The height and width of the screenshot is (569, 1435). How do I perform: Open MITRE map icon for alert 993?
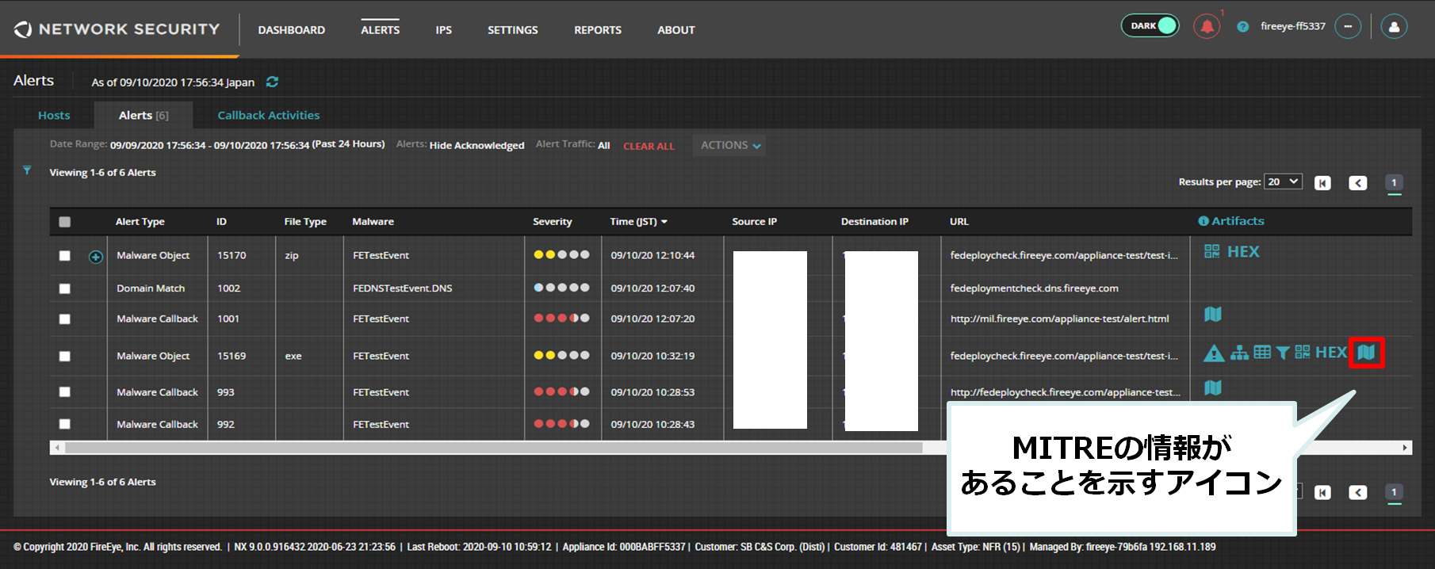[1213, 388]
